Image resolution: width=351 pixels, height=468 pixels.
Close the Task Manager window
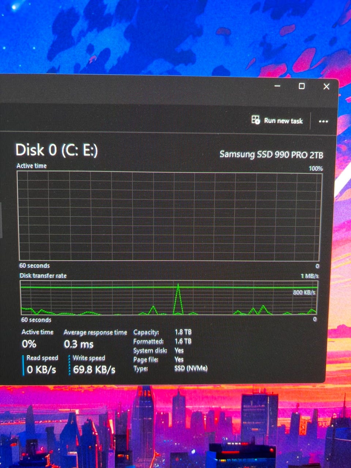(x=327, y=86)
